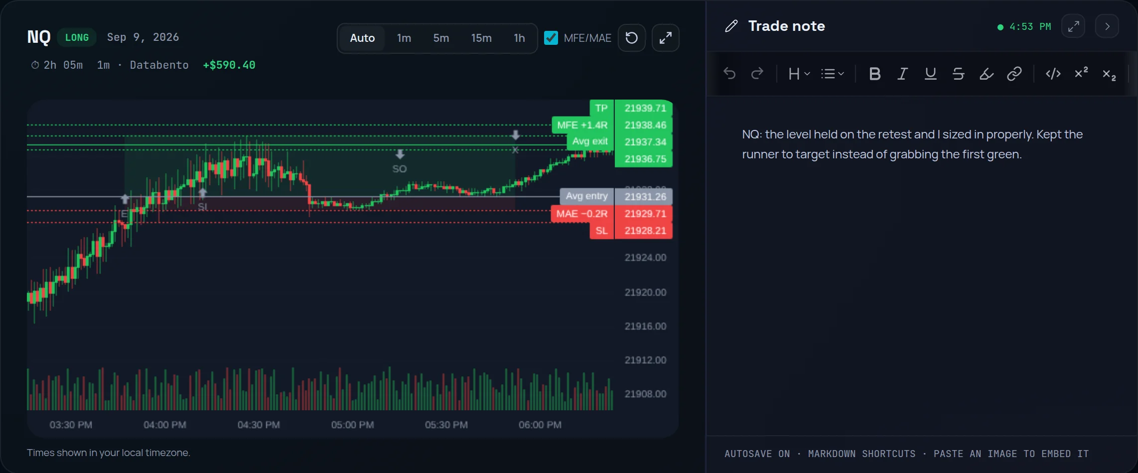
Task: Apply superscript formatting
Action: pyautogui.click(x=1081, y=74)
